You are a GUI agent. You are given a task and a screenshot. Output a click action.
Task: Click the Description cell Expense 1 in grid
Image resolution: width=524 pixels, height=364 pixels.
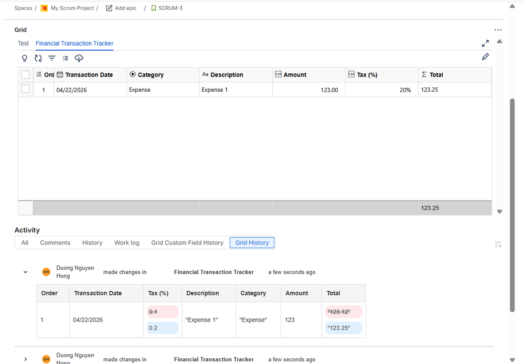pos(236,90)
